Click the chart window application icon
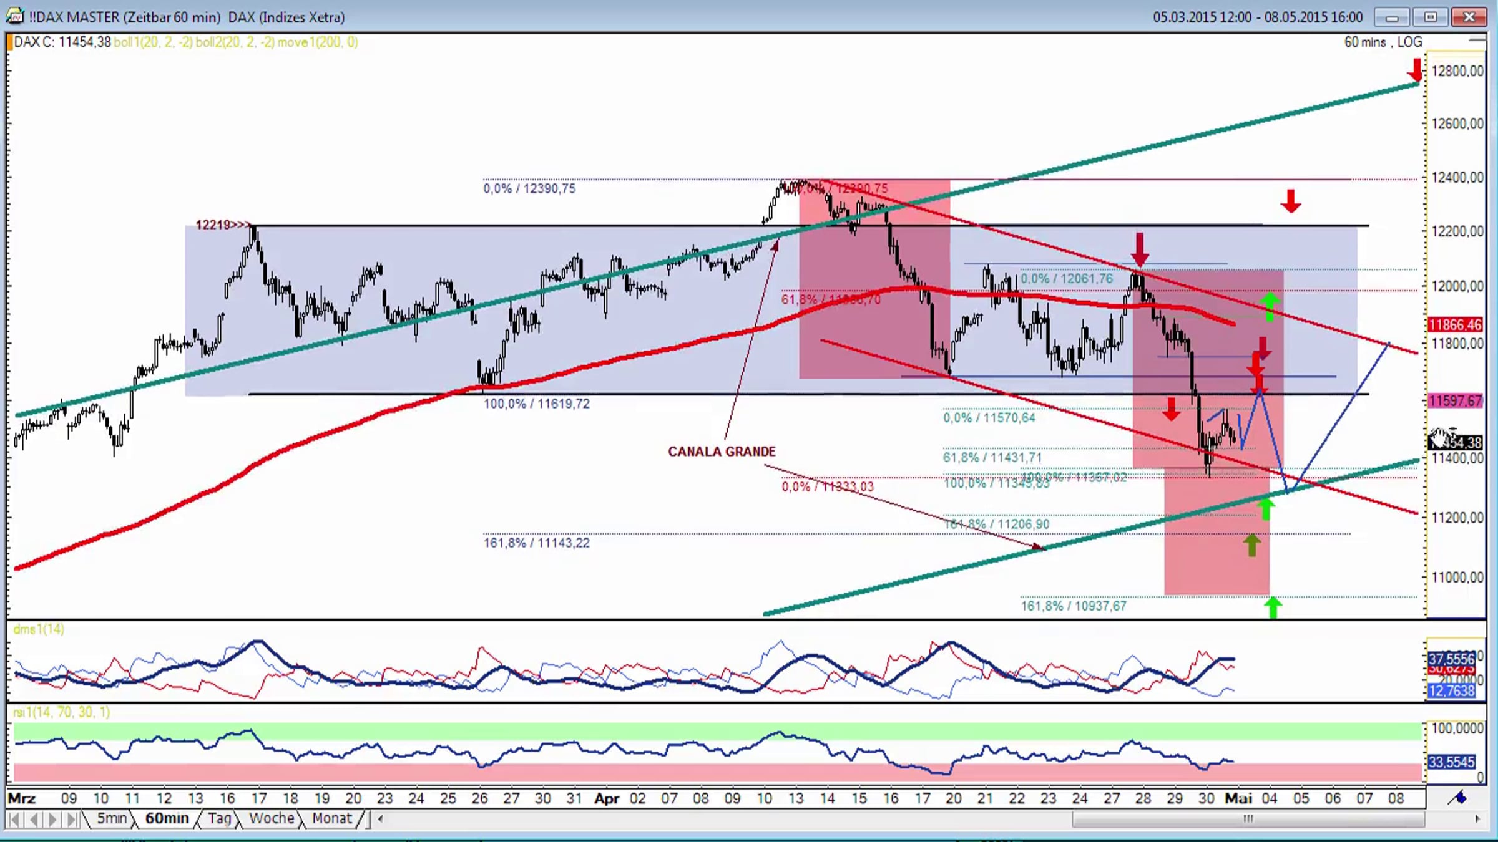 (x=14, y=16)
